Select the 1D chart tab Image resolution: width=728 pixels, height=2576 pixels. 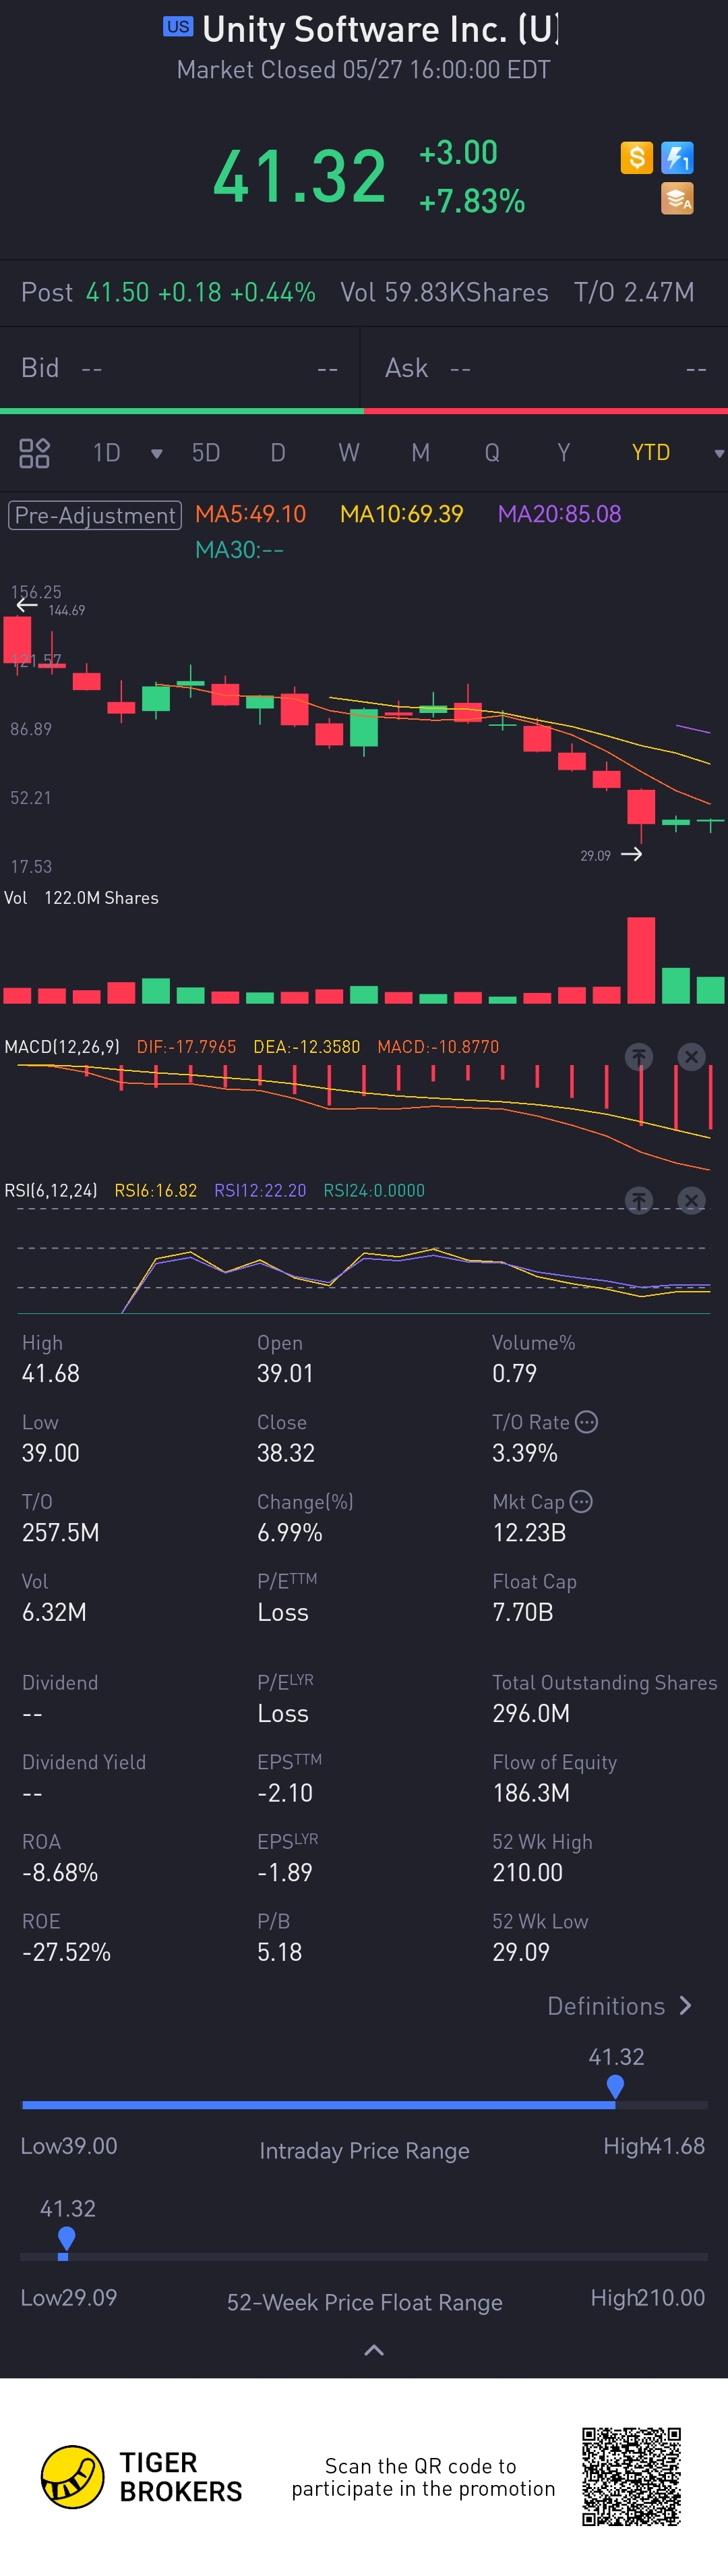tap(106, 453)
